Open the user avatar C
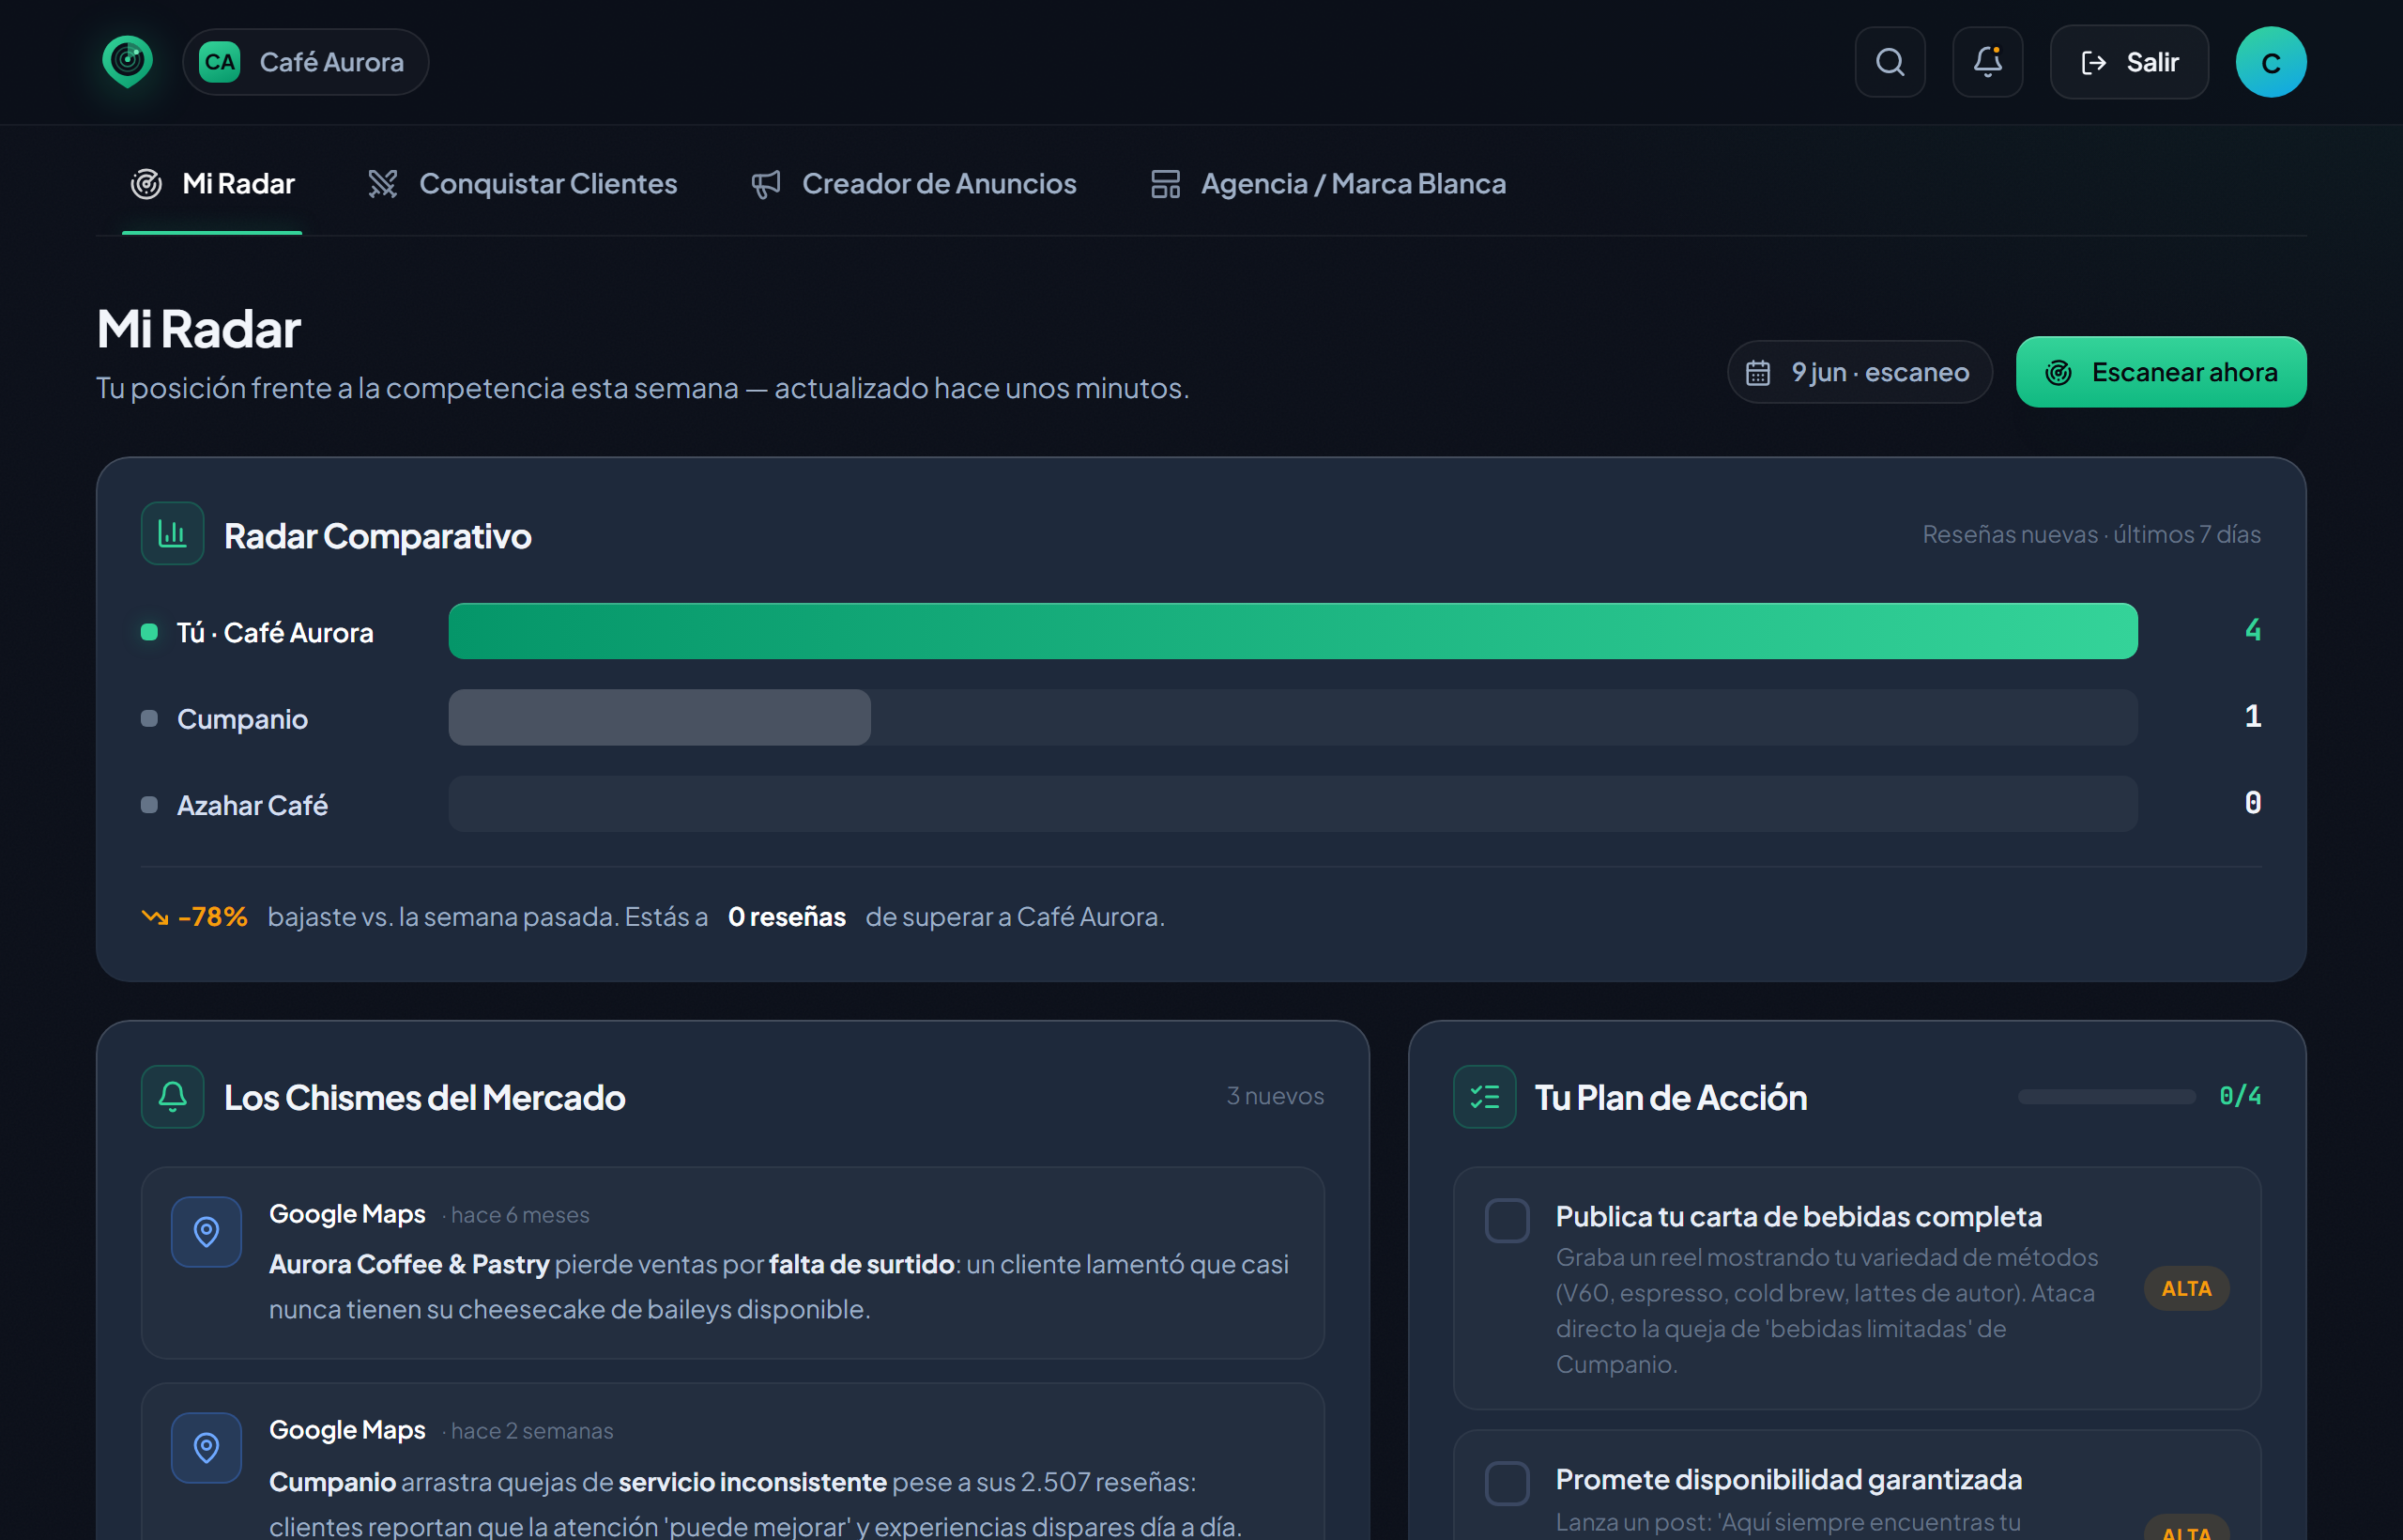Image resolution: width=2403 pixels, height=1540 pixels. click(2270, 62)
